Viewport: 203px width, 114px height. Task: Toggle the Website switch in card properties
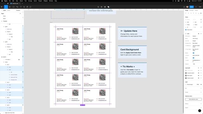194,64
